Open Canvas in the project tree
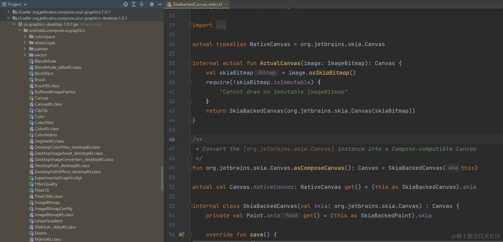Viewport: 503px width, 242px height. [x=41, y=98]
